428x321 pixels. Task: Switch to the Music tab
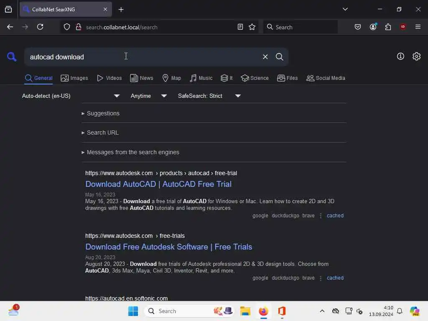click(x=201, y=78)
